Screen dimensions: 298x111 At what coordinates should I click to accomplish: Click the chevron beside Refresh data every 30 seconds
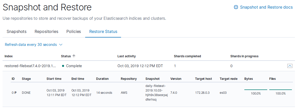pyautogui.click(x=61, y=45)
